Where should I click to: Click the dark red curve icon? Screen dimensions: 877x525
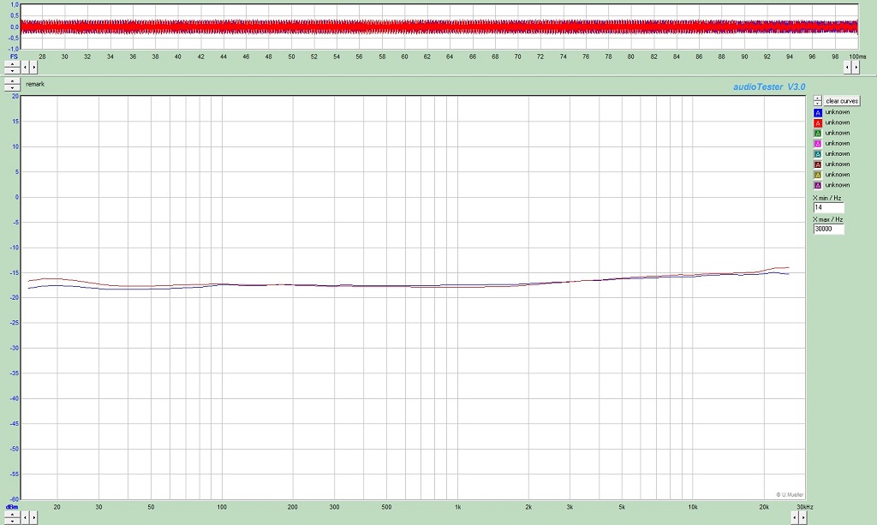point(818,164)
